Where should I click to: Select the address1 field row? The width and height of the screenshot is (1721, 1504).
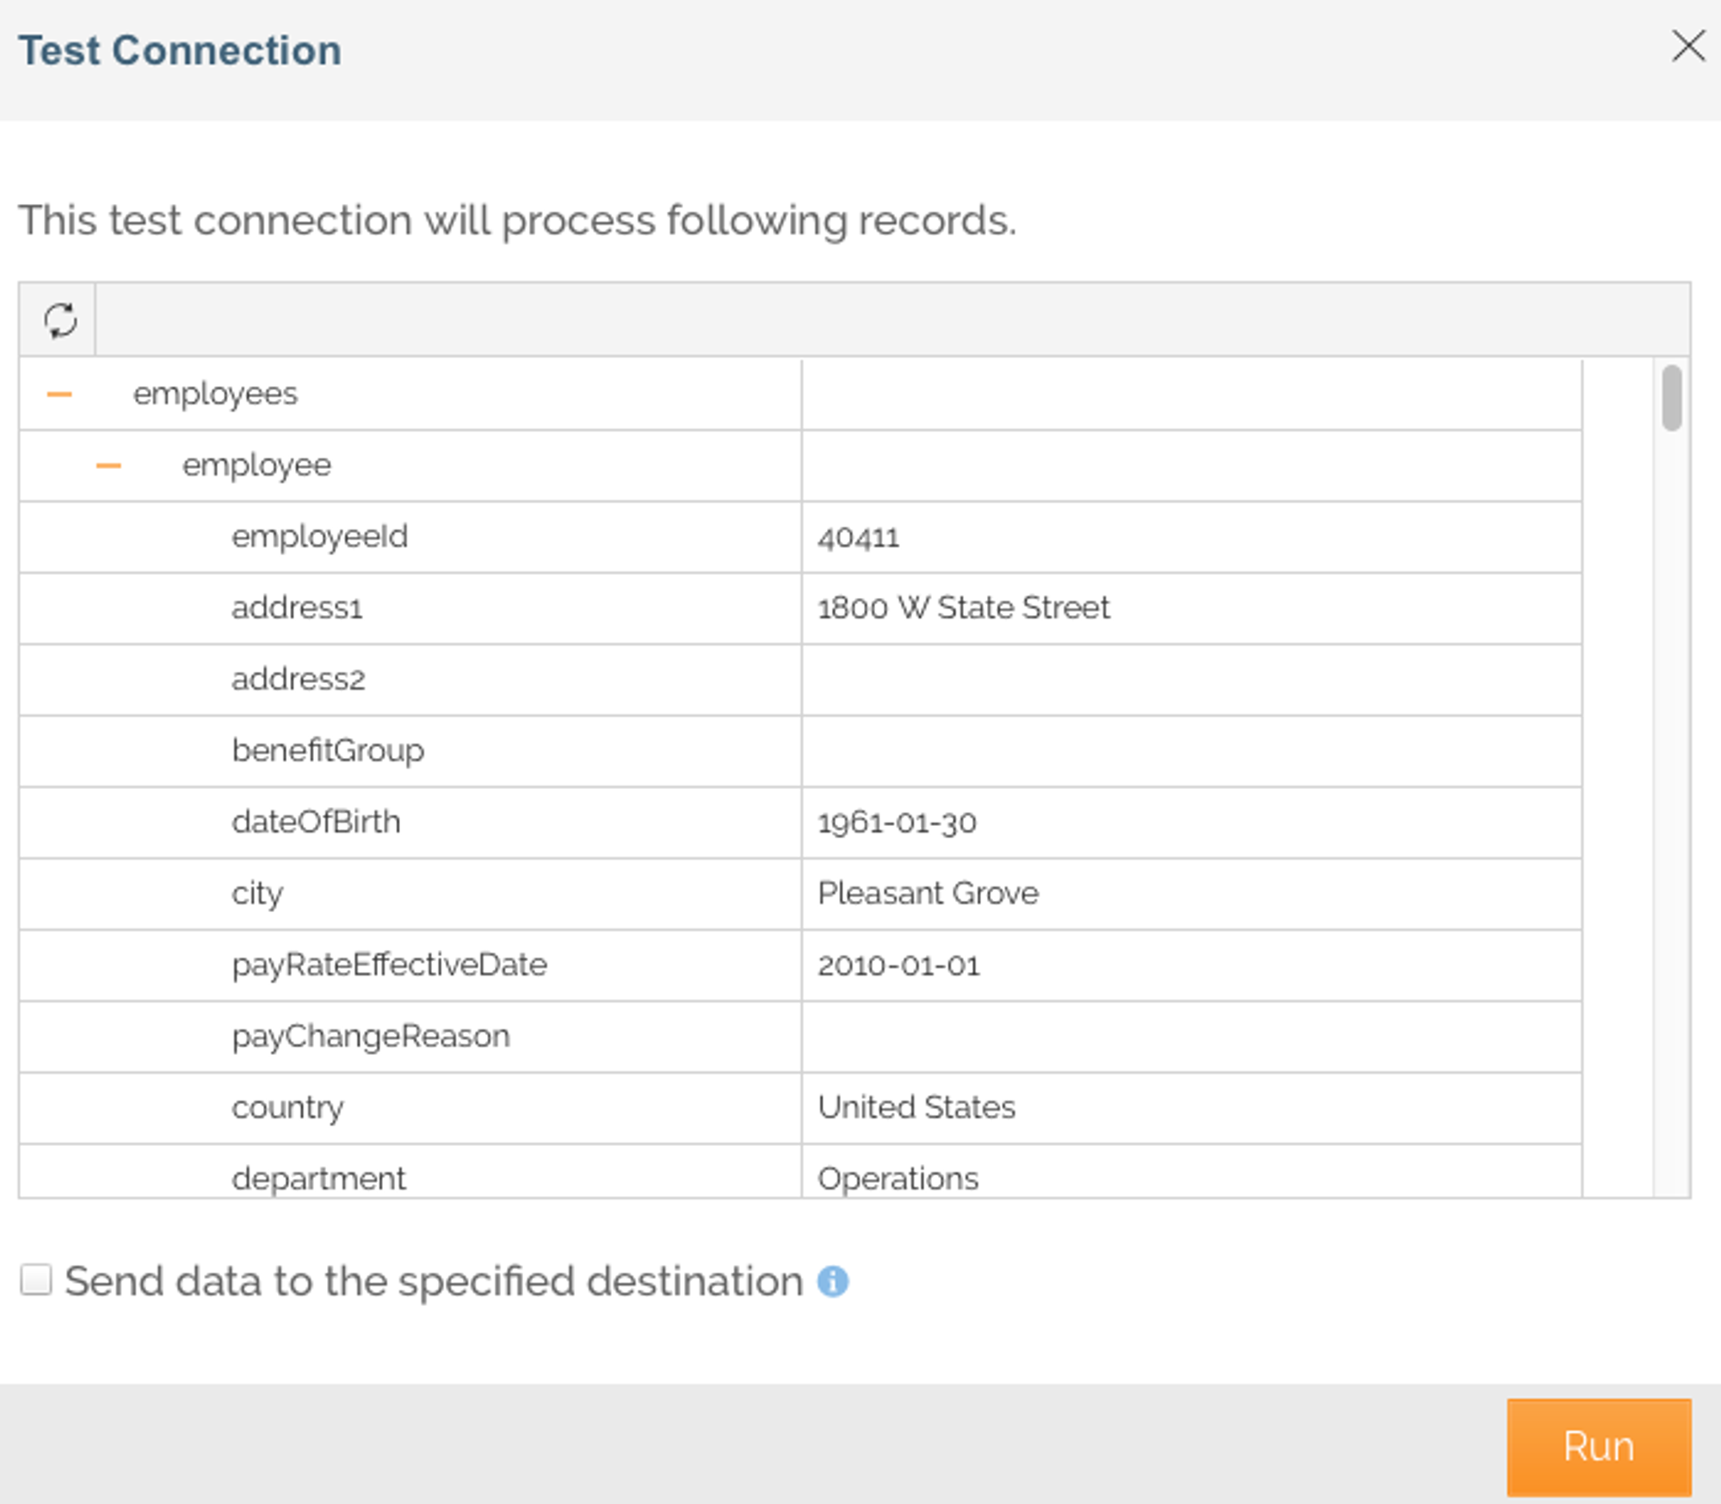click(297, 608)
